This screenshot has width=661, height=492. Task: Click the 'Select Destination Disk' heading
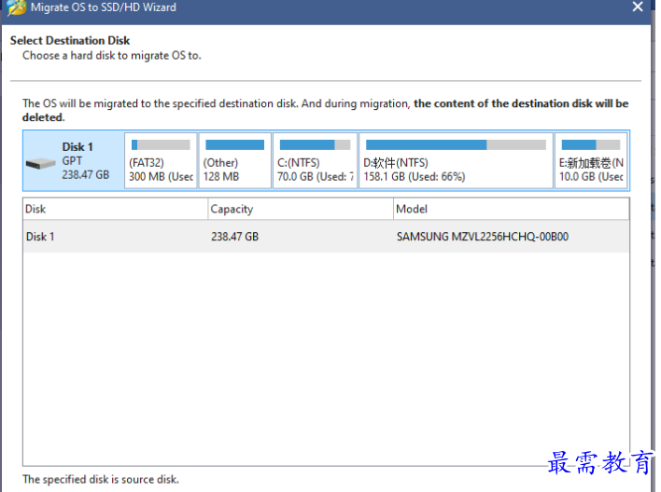click(x=70, y=40)
